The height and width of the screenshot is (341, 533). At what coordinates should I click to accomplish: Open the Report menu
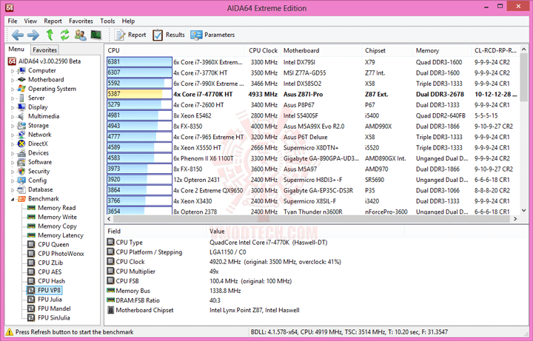tap(53, 21)
